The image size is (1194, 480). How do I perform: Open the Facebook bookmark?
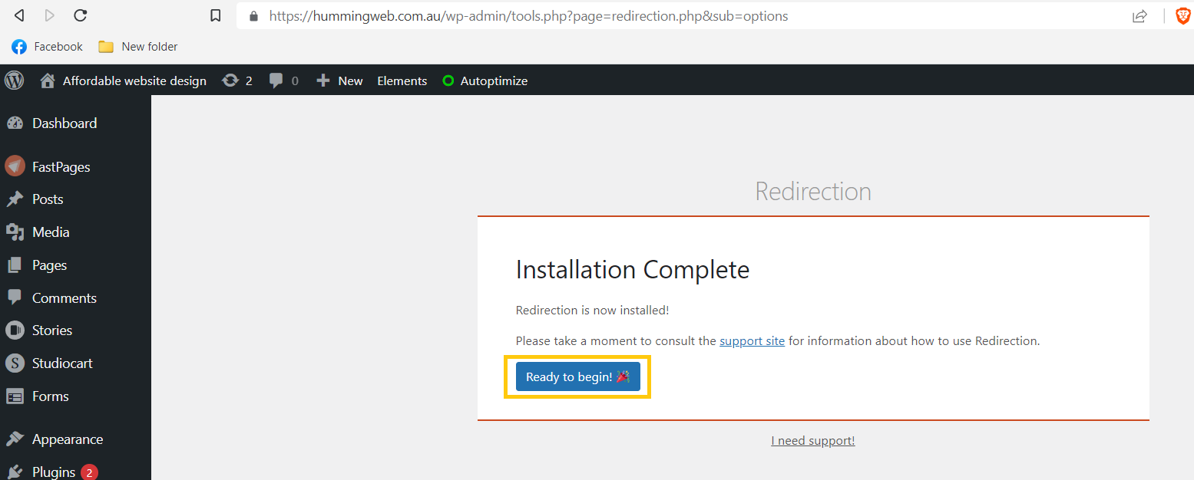point(46,46)
